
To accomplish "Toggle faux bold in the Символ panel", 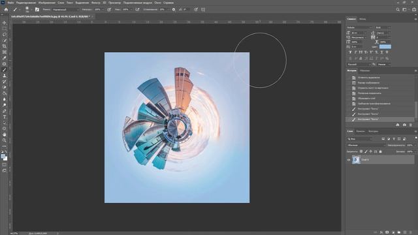I will (350, 52).
